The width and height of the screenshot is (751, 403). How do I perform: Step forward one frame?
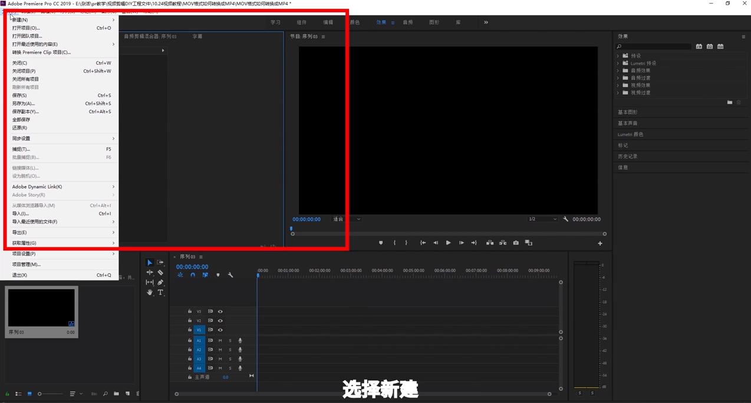point(461,243)
